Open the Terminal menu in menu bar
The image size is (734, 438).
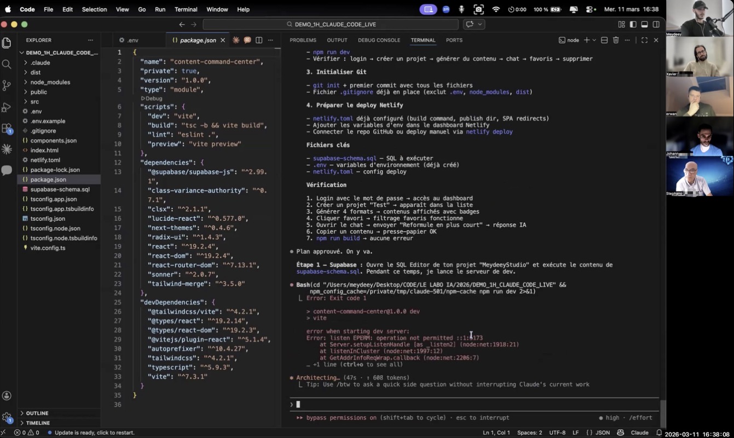186,9
